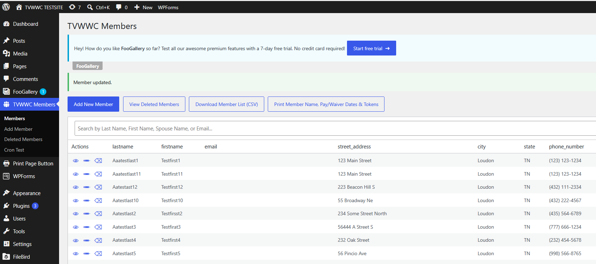Click the comments bubble icon showing 0
596x264 pixels.
(119, 7)
